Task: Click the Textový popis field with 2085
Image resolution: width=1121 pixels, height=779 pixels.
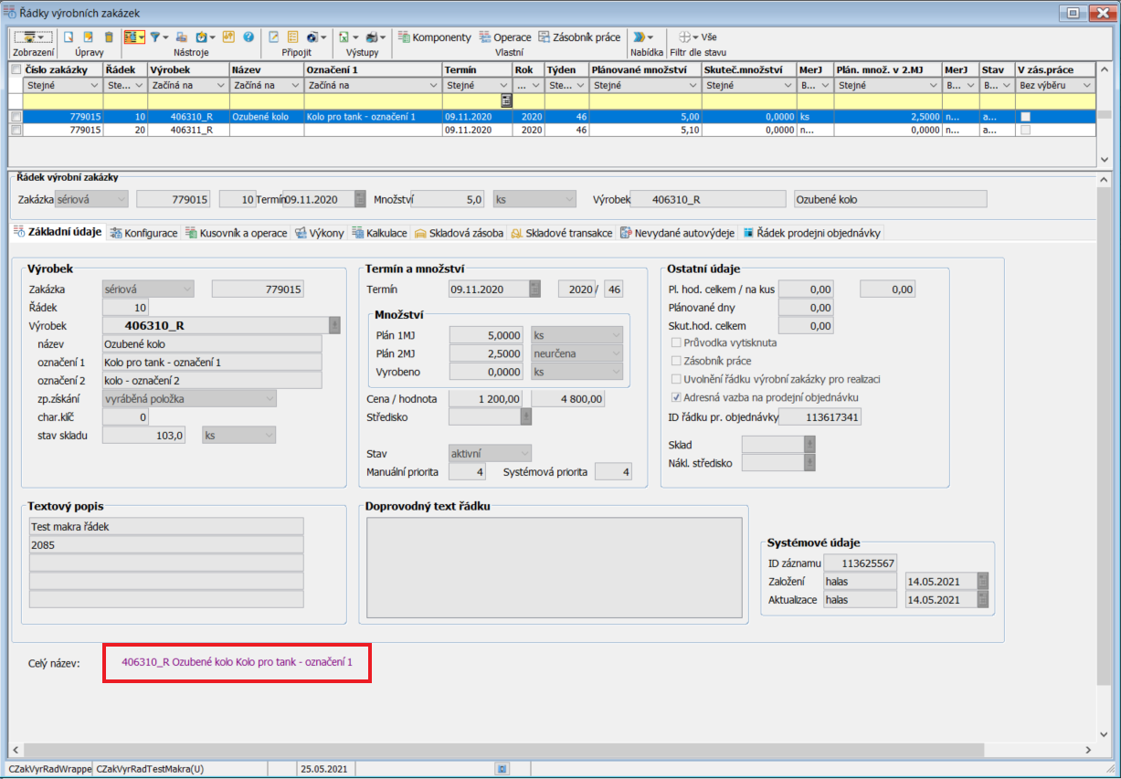Action: (166, 544)
